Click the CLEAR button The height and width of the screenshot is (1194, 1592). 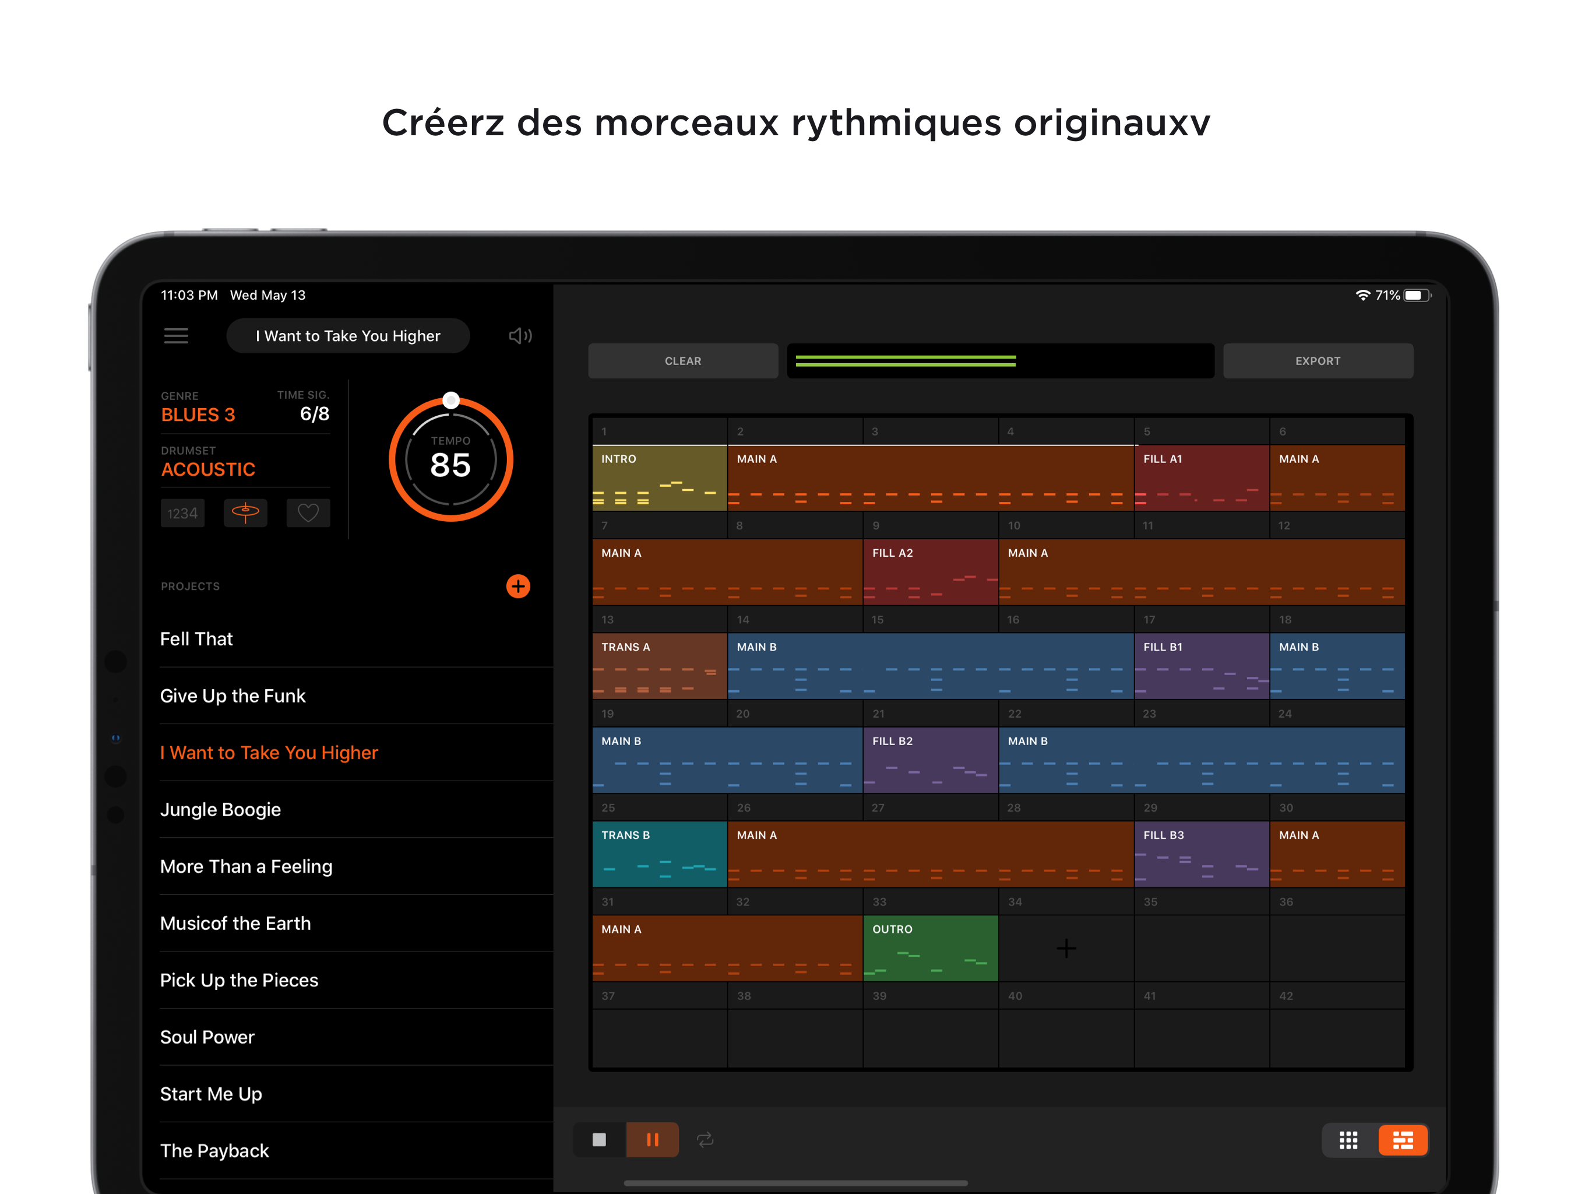point(682,361)
